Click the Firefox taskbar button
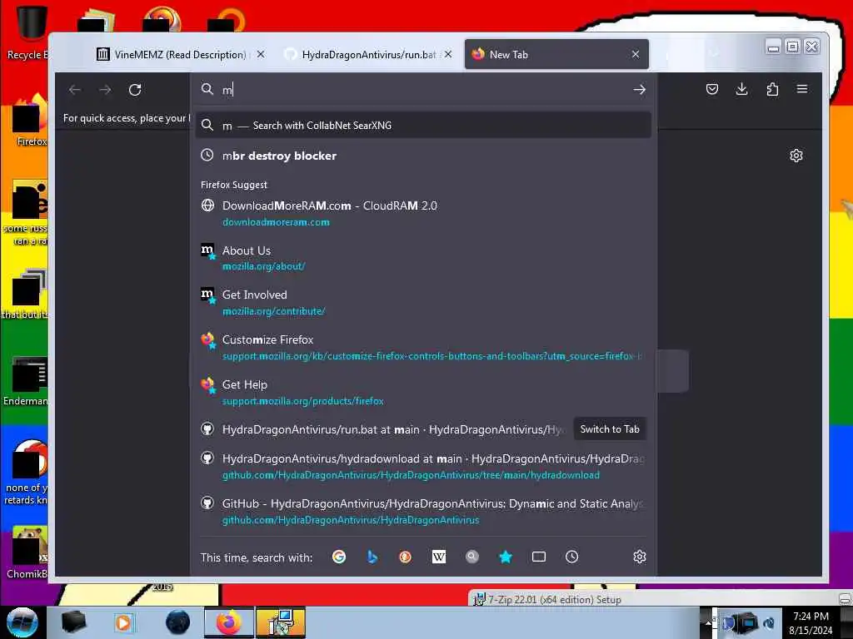The height and width of the screenshot is (639, 853). click(228, 622)
